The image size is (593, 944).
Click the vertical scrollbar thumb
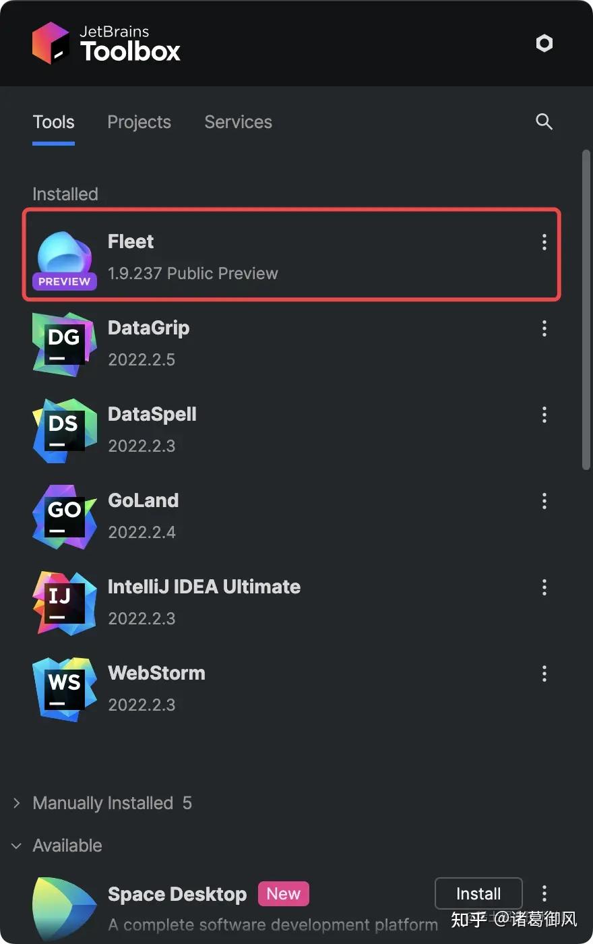point(586,310)
